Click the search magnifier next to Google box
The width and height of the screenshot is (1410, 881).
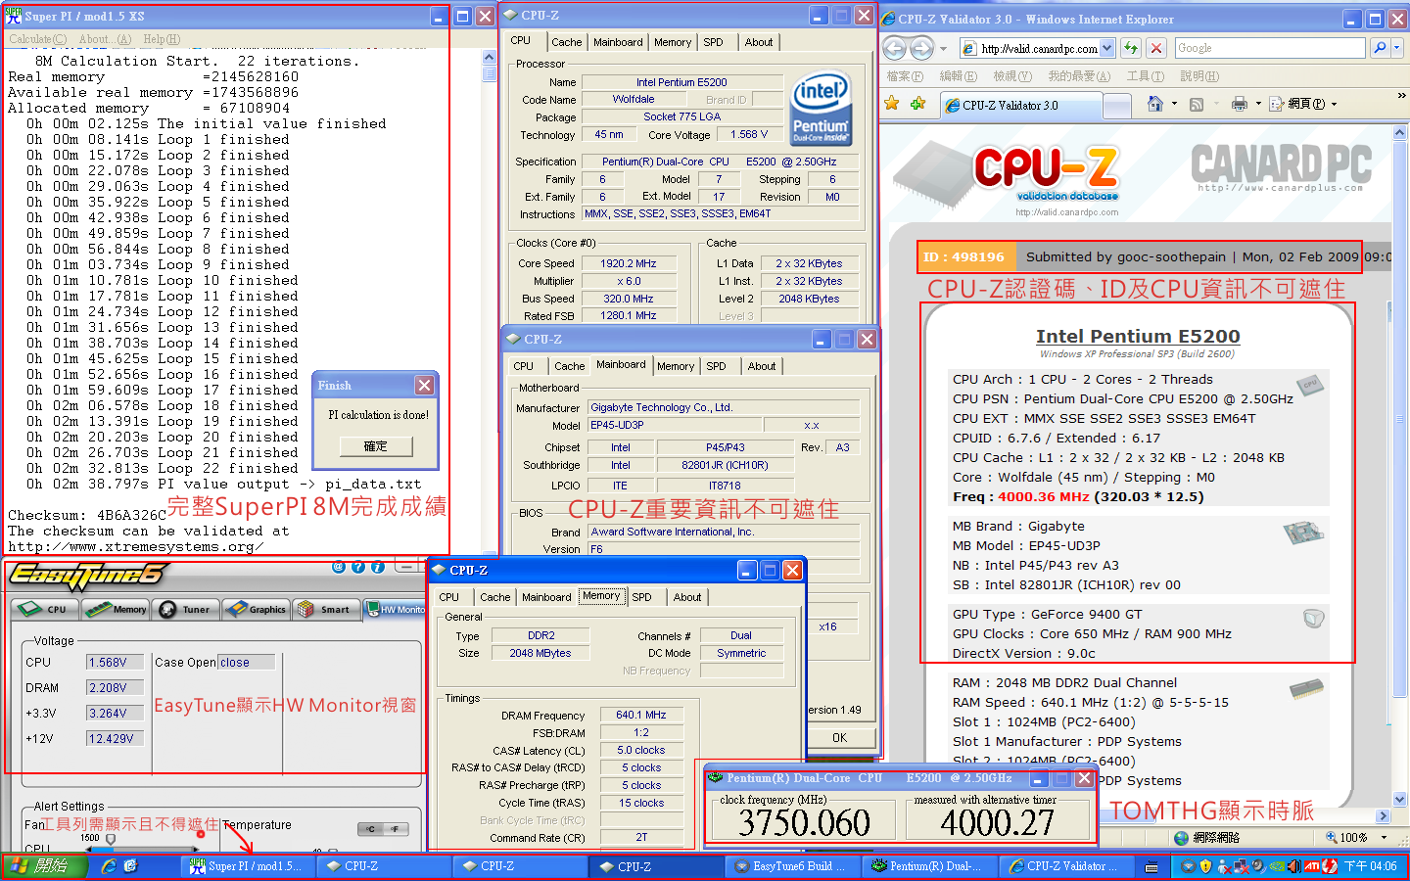[1379, 47]
